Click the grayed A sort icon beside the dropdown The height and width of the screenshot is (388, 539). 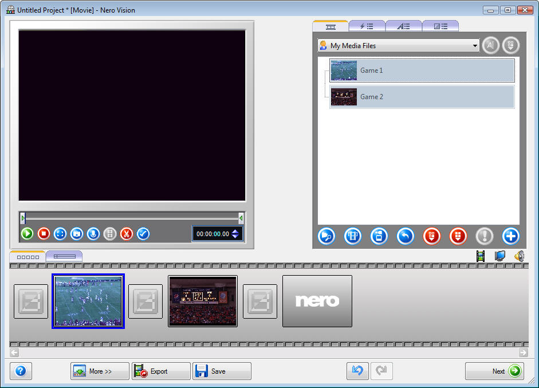(490, 45)
